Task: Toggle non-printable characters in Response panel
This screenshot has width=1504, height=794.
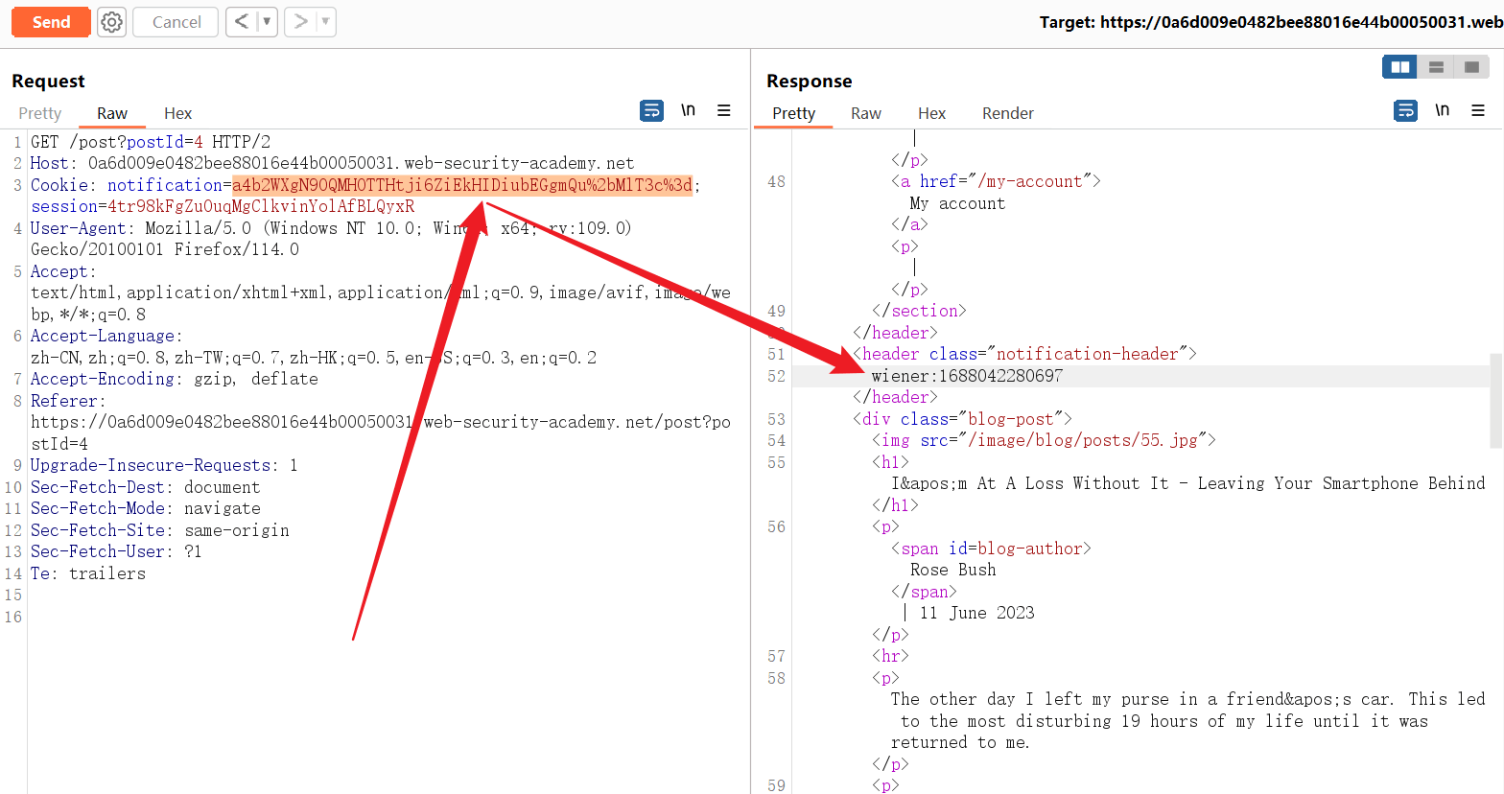Action: [x=1442, y=111]
